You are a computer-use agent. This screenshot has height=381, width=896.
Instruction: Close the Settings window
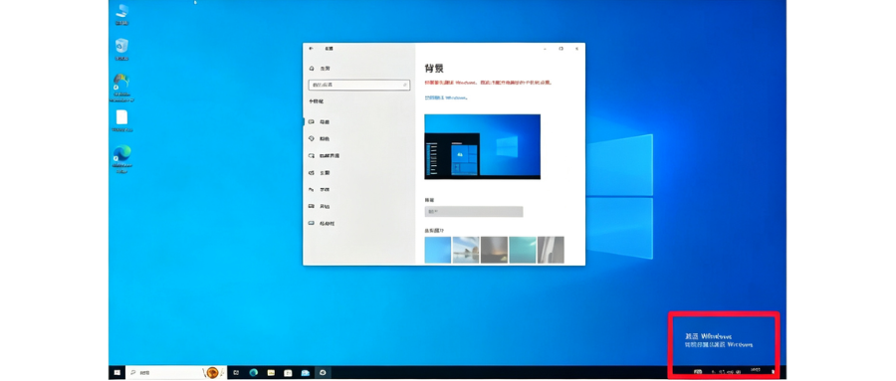576,49
